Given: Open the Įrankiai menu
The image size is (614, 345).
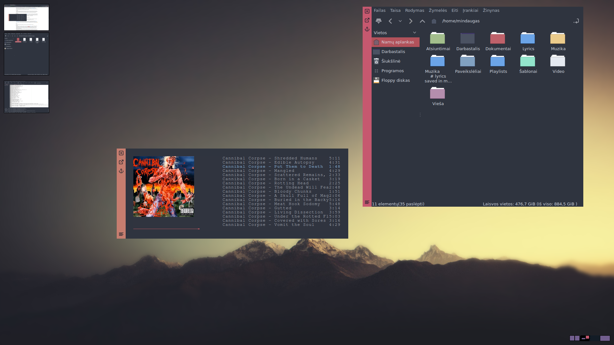Looking at the screenshot, I should 470,11.
